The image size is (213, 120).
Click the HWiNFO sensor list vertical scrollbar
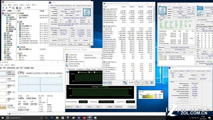tap(154, 43)
